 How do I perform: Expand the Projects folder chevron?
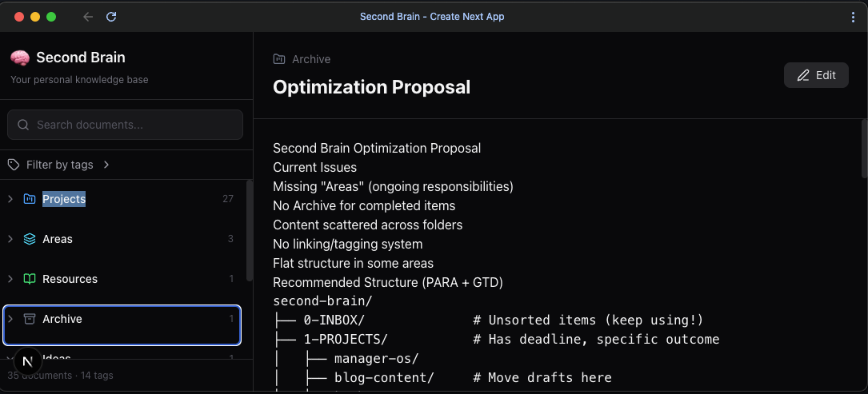click(10, 199)
